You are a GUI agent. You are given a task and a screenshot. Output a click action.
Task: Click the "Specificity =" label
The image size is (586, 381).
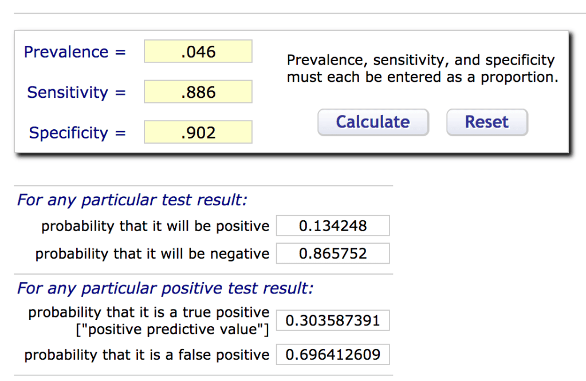click(x=77, y=133)
